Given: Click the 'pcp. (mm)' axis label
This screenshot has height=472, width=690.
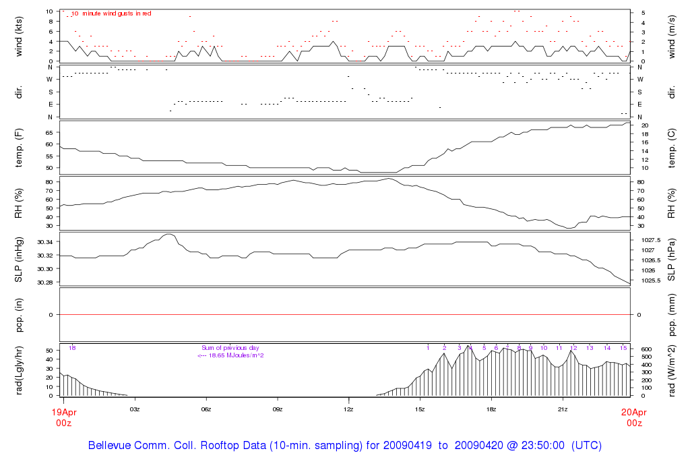Looking at the screenshot, I should pyautogui.click(x=672, y=315).
